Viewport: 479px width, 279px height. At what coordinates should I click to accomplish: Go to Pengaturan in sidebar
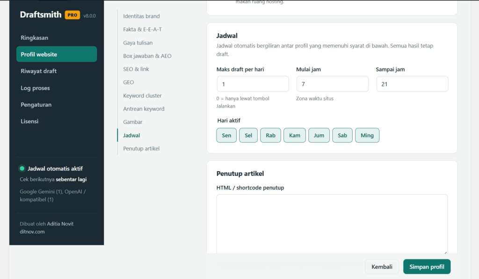[57, 104]
